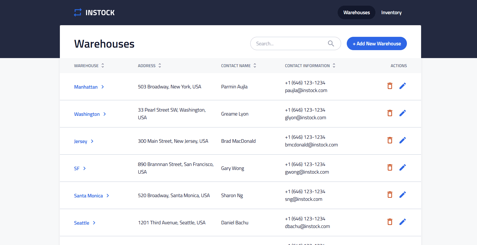Edit the Jersey warehouse with pencil icon

point(402,140)
